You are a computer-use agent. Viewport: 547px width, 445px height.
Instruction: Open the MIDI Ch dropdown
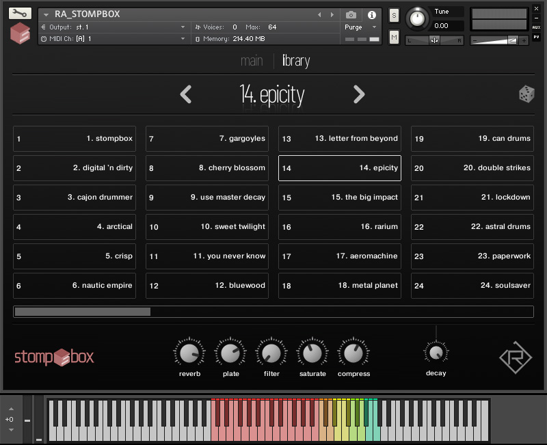pyautogui.click(x=114, y=39)
